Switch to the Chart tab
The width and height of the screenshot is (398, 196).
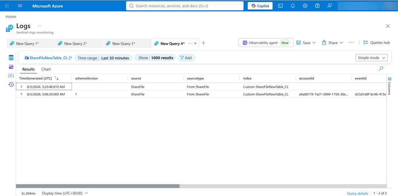click(x=46, y=69)
